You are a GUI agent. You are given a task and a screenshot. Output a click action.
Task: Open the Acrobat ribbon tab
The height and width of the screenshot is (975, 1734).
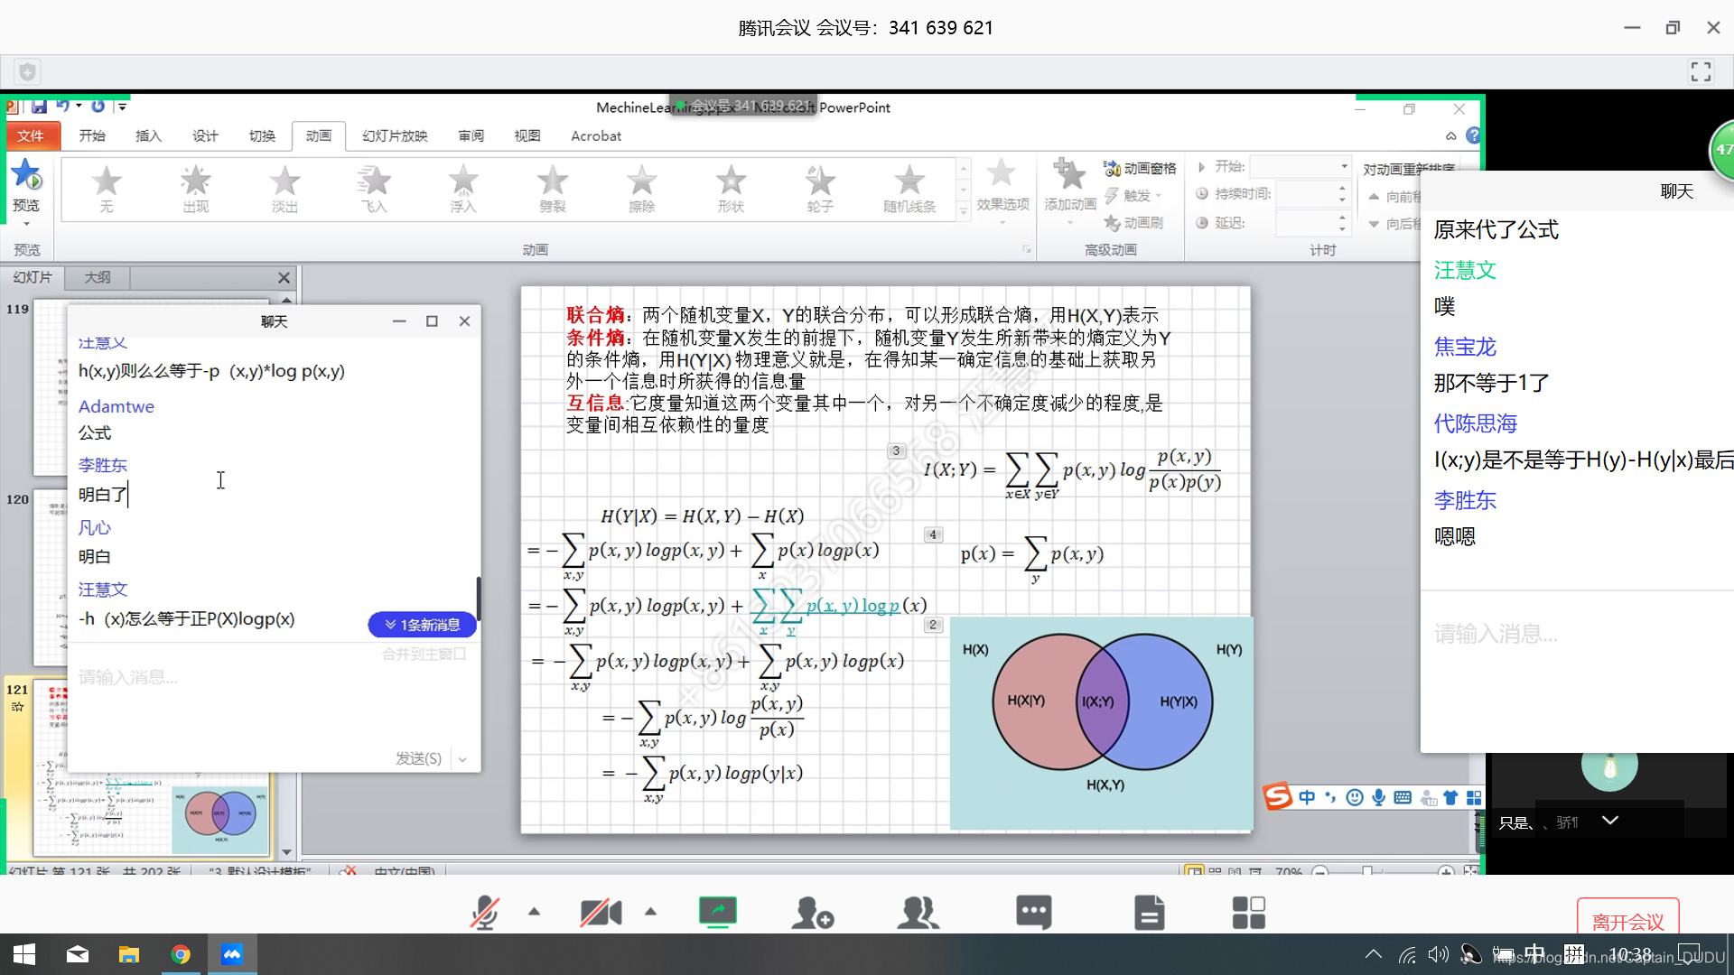tap(596, 135)
